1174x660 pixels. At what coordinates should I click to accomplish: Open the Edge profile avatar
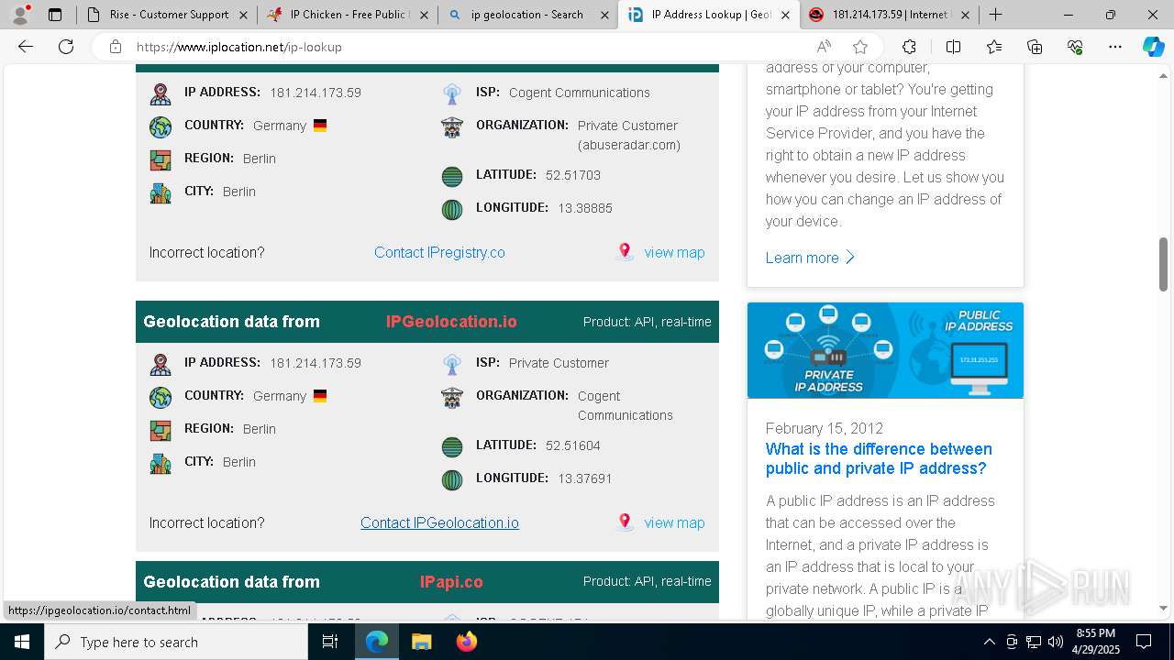click(20, 15)
